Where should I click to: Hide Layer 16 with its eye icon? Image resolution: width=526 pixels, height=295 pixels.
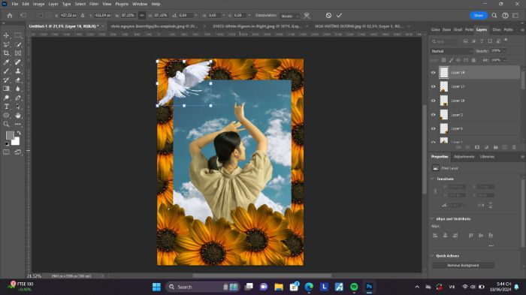click(434, 101)
